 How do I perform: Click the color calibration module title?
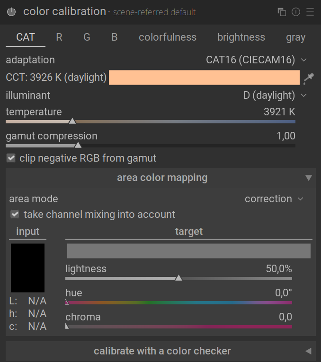[x=64, y=11]
